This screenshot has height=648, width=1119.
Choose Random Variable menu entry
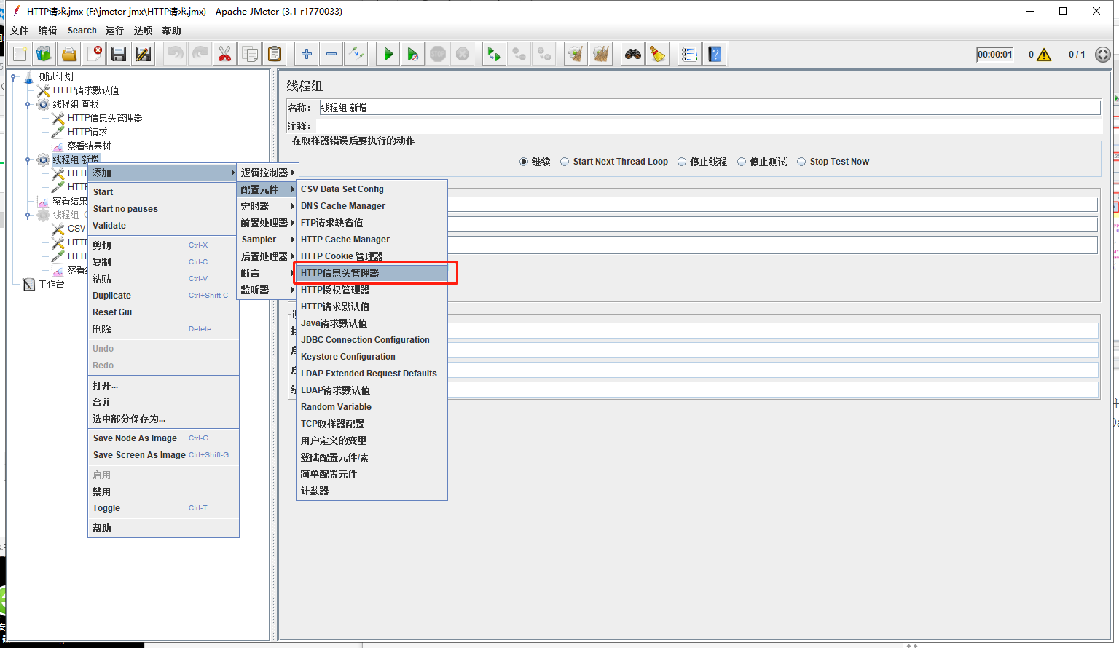[x=372, y=407]
